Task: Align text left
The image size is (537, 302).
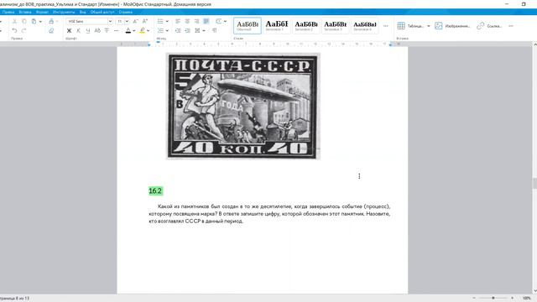Action: [x=178, y=21]
